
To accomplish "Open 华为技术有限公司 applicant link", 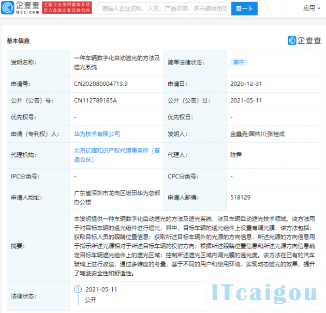I will coord(97,134).
